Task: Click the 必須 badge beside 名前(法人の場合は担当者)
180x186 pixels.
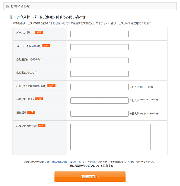Action: pyautogui.click(x=51, y=86)
